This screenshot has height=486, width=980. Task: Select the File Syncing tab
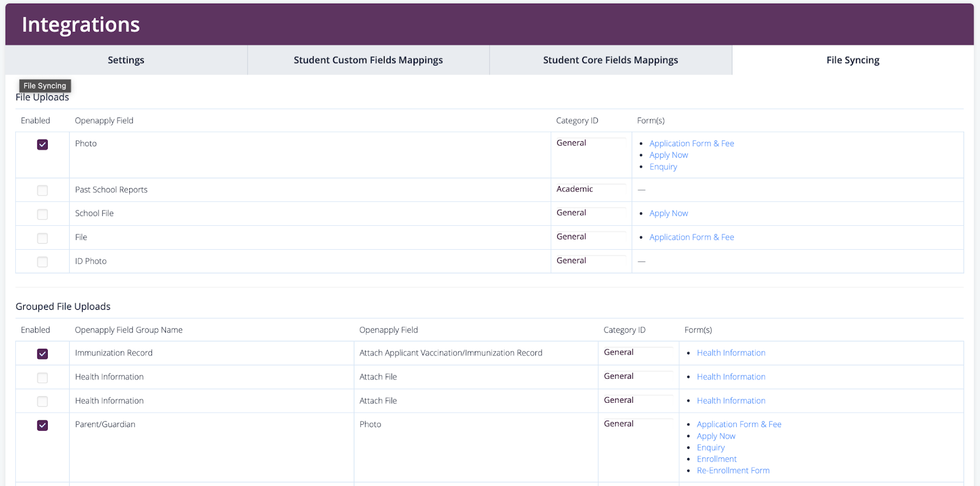coord(853,60)
